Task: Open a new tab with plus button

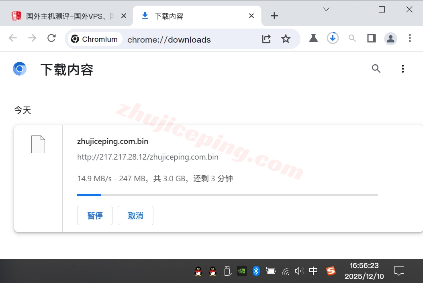Action: tap(274, 16)
